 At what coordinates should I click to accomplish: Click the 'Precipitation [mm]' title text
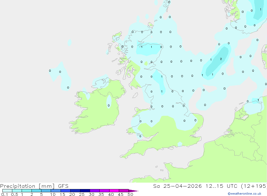[x=28, y=186]
